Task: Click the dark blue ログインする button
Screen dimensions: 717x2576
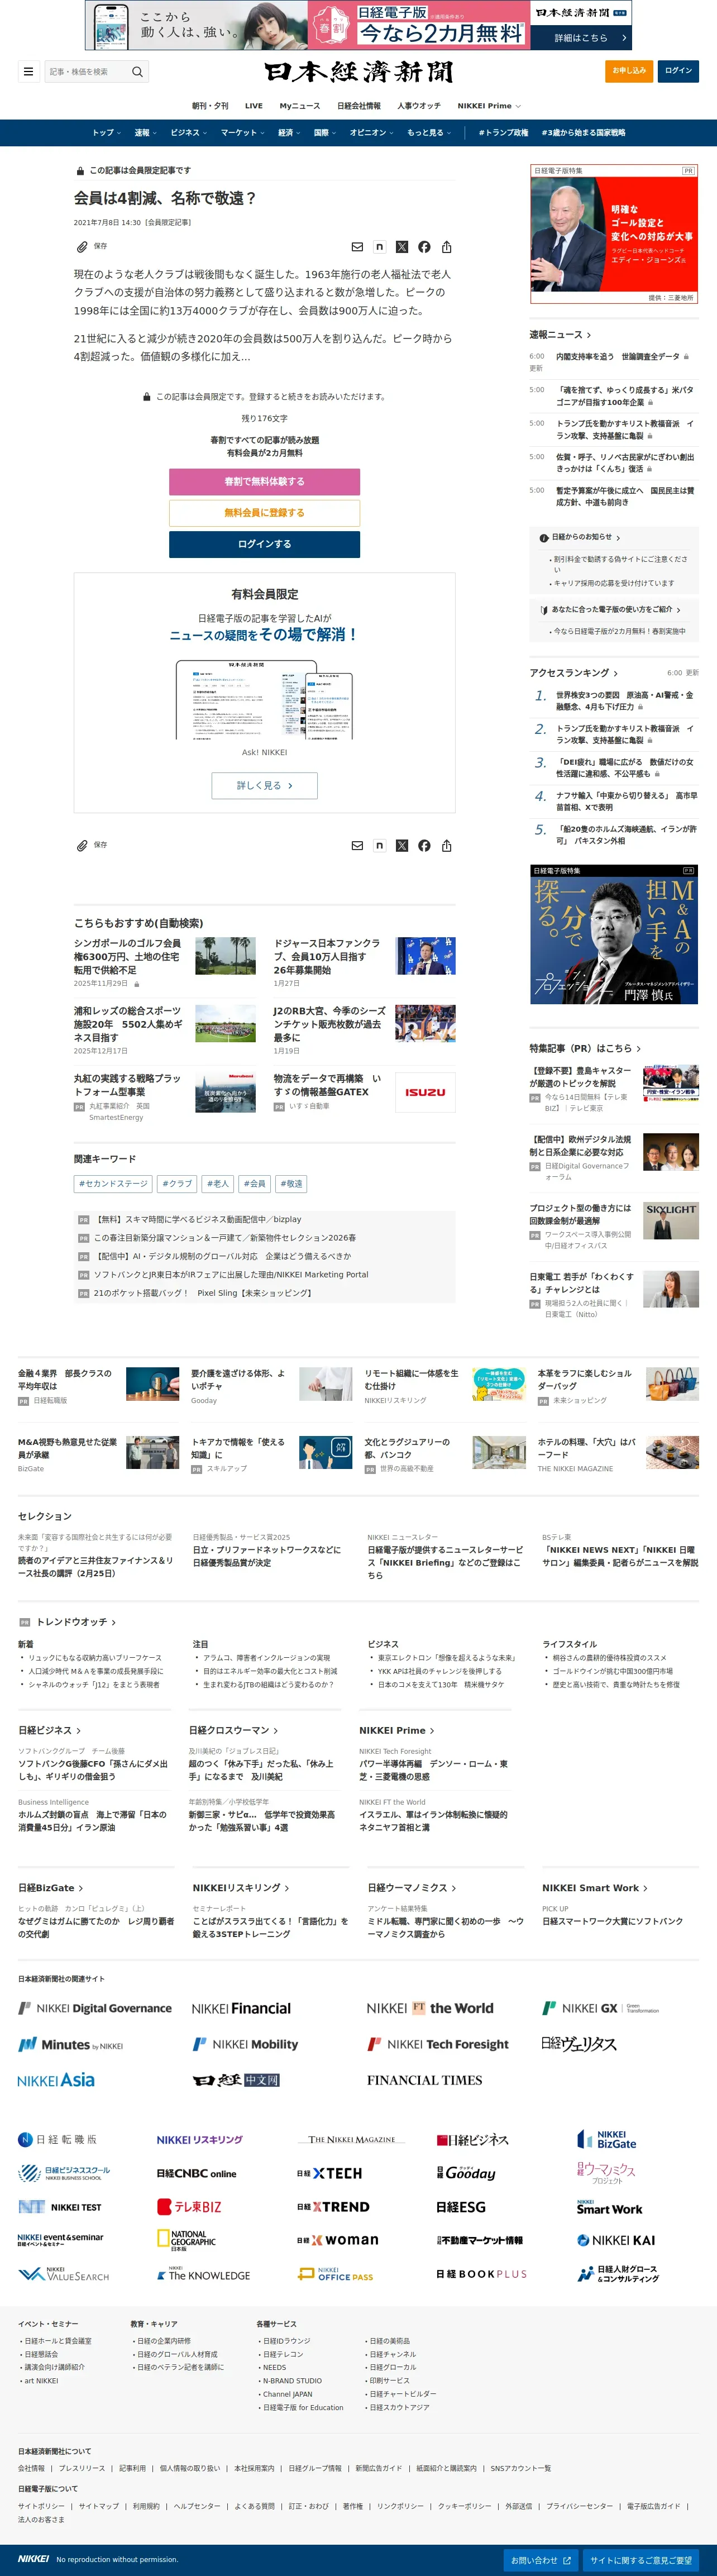Action: pyautogui.click(x=264, y=544)
